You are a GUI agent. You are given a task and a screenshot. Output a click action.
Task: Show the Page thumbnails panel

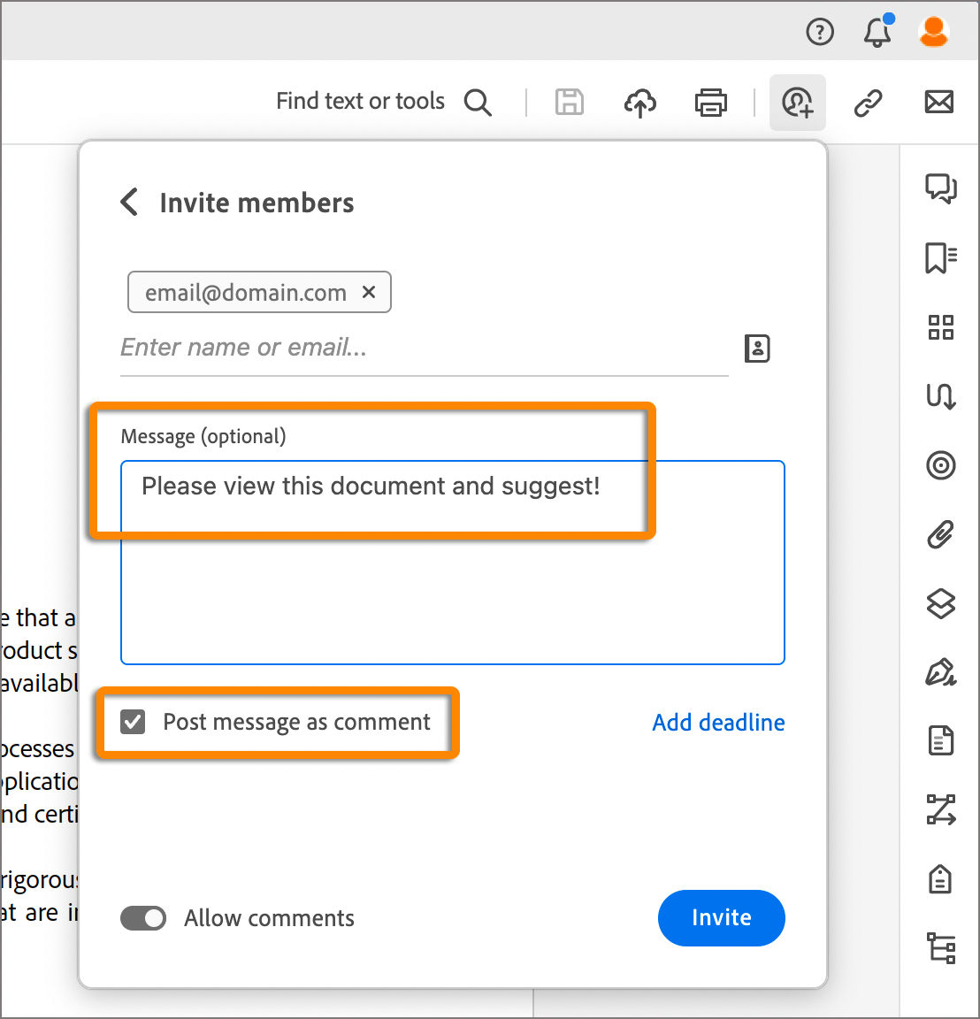click(941, 327)
